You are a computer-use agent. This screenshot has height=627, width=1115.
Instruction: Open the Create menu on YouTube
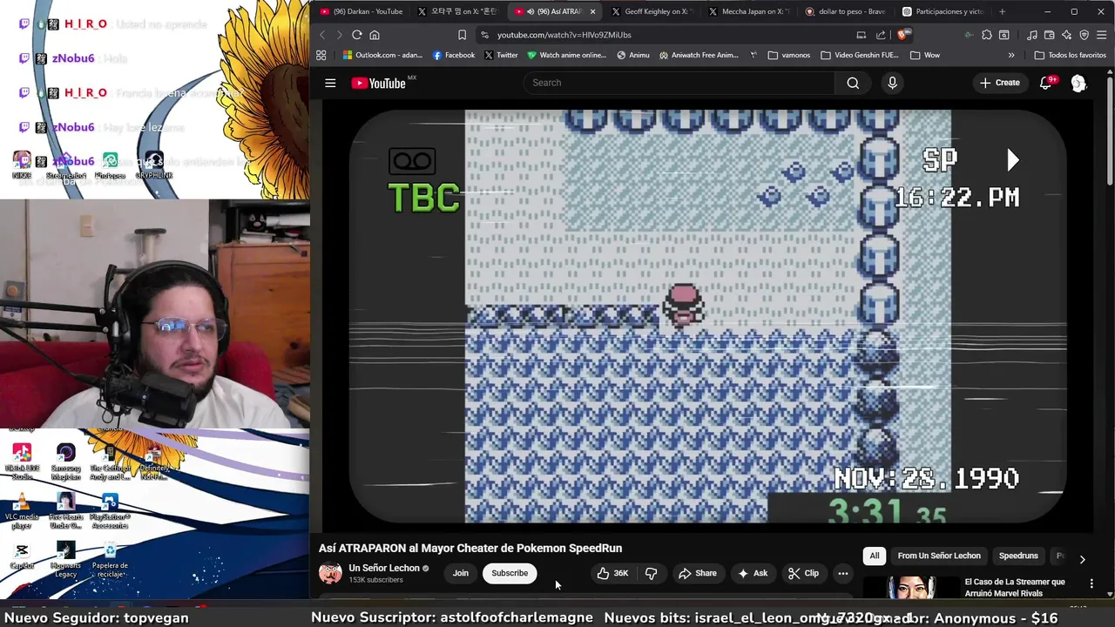[999, 83]
